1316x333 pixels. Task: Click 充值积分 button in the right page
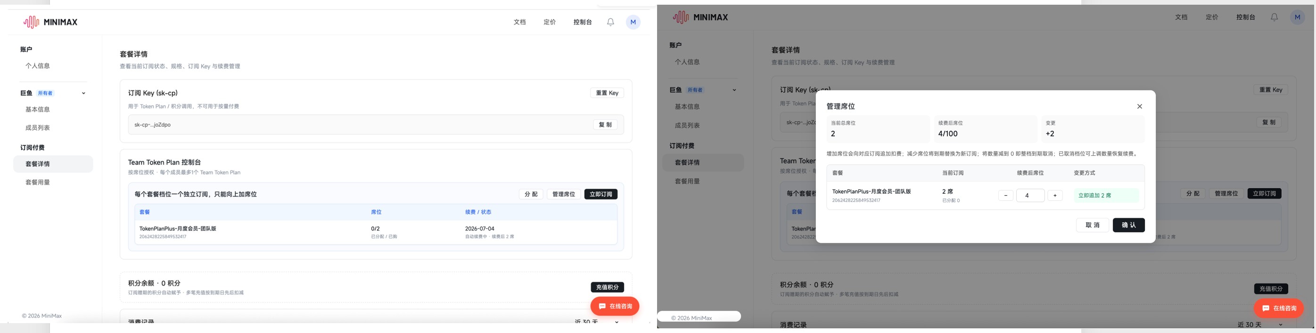point(1271,289)
